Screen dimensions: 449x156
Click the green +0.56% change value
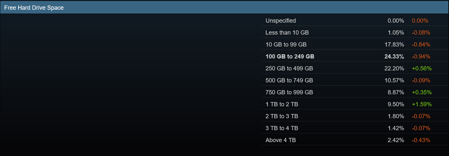[422, 68]
